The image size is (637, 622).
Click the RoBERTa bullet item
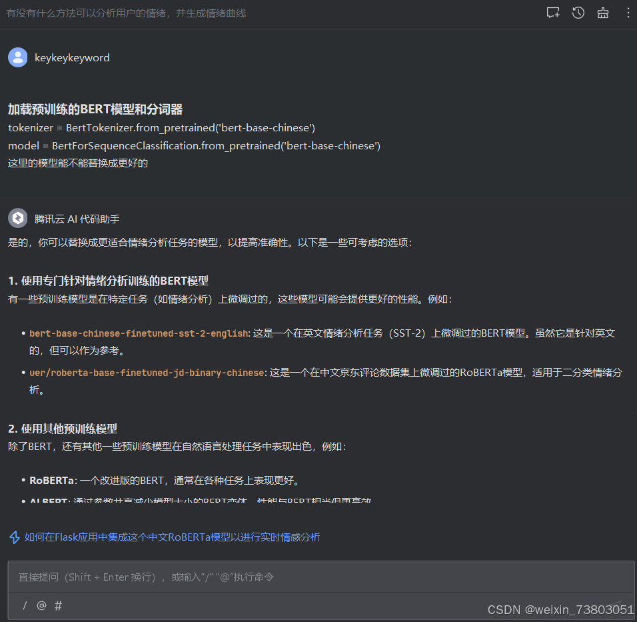165,481
